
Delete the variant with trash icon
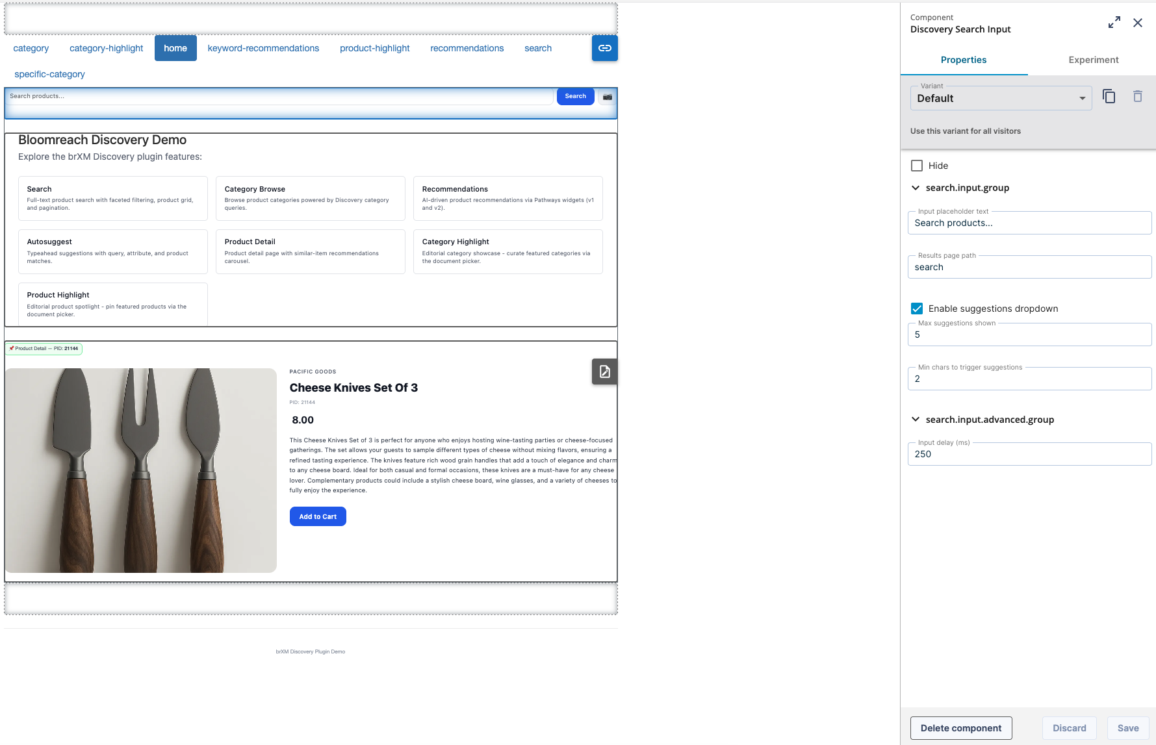click(x=1138, y=97)
